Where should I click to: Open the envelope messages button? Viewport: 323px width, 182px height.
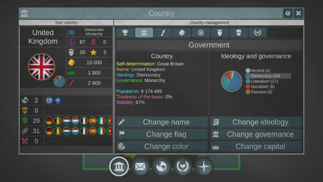click(x=140, y=166)
